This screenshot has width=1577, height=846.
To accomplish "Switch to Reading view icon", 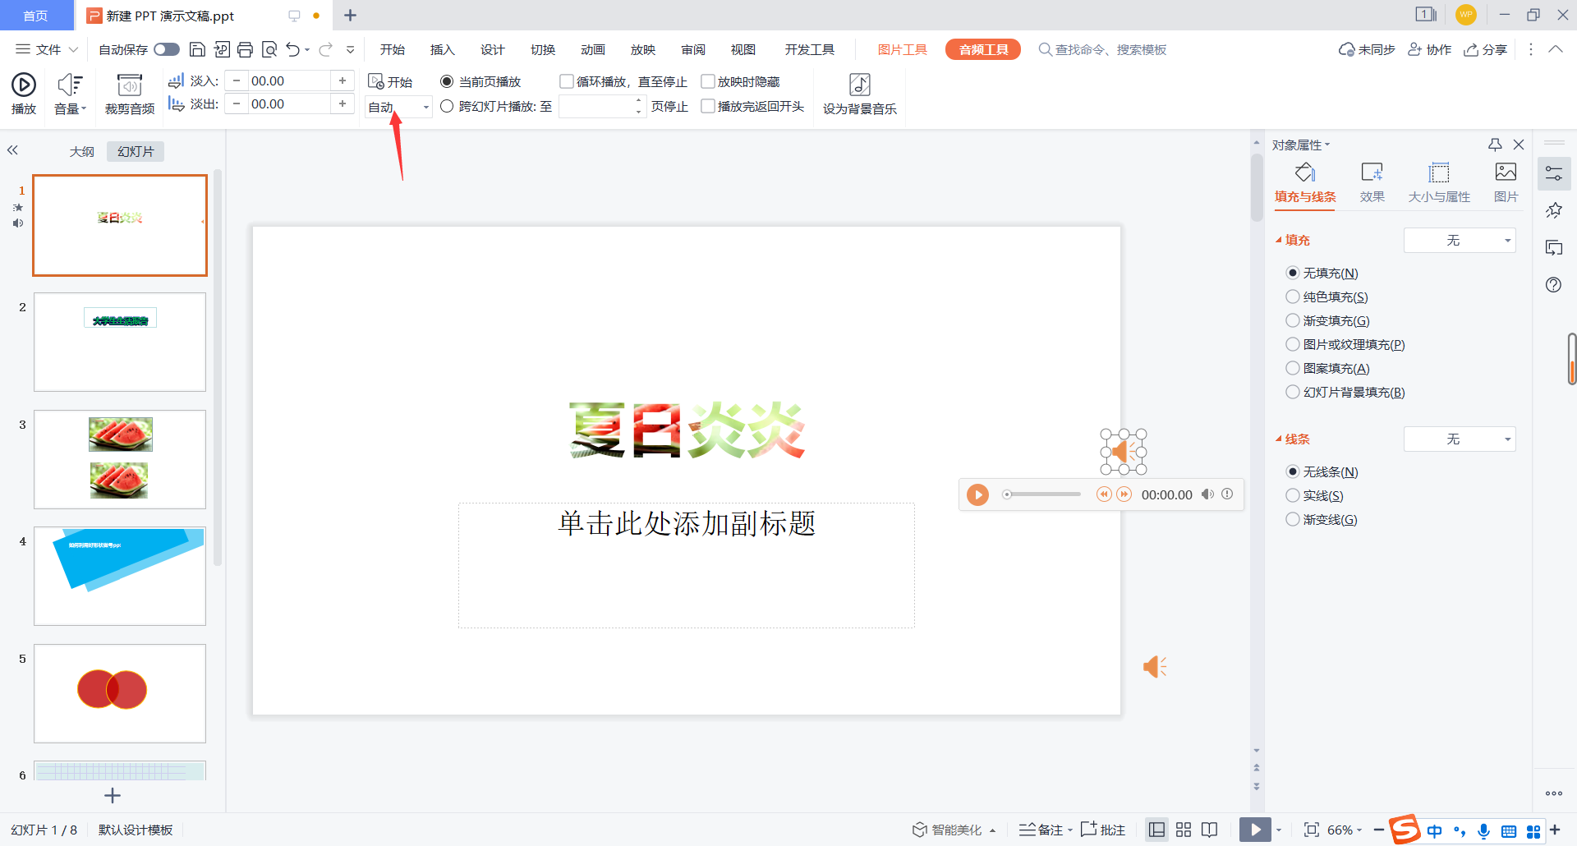I will [x=1209, y=830].
